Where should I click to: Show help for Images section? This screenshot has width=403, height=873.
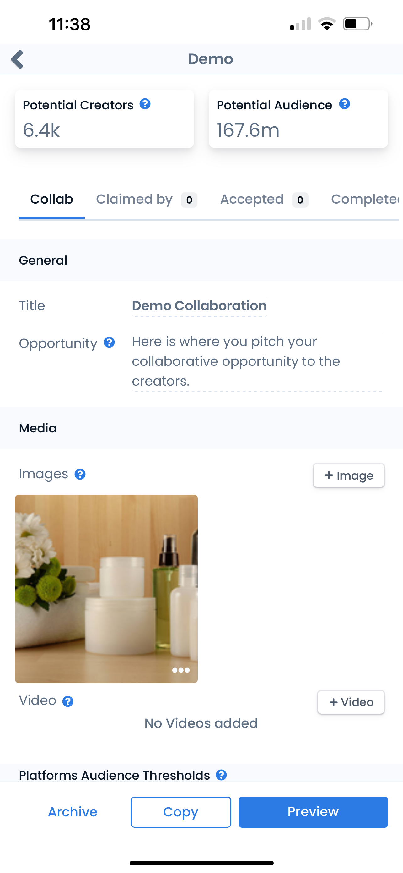point(80,474)
